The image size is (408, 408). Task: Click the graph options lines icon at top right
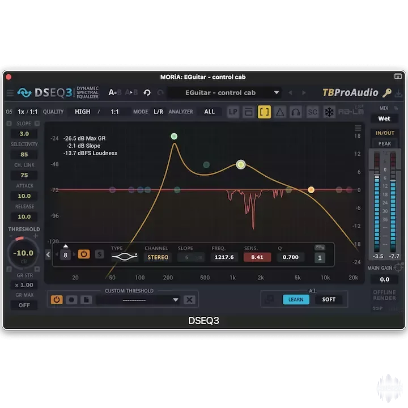click(x=358, y=127)
